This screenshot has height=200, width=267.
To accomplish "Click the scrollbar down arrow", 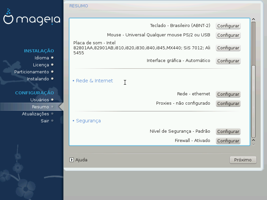I will tap(253, 144).
